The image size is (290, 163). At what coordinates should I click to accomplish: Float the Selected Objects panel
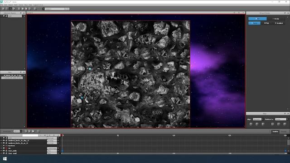(x=21, y=13)
